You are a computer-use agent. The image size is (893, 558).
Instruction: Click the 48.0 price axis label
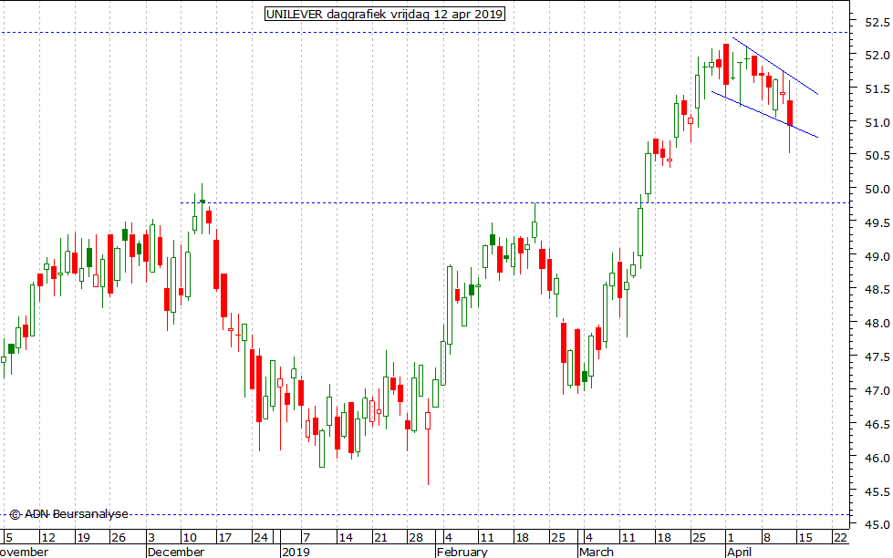click(877, 324)
